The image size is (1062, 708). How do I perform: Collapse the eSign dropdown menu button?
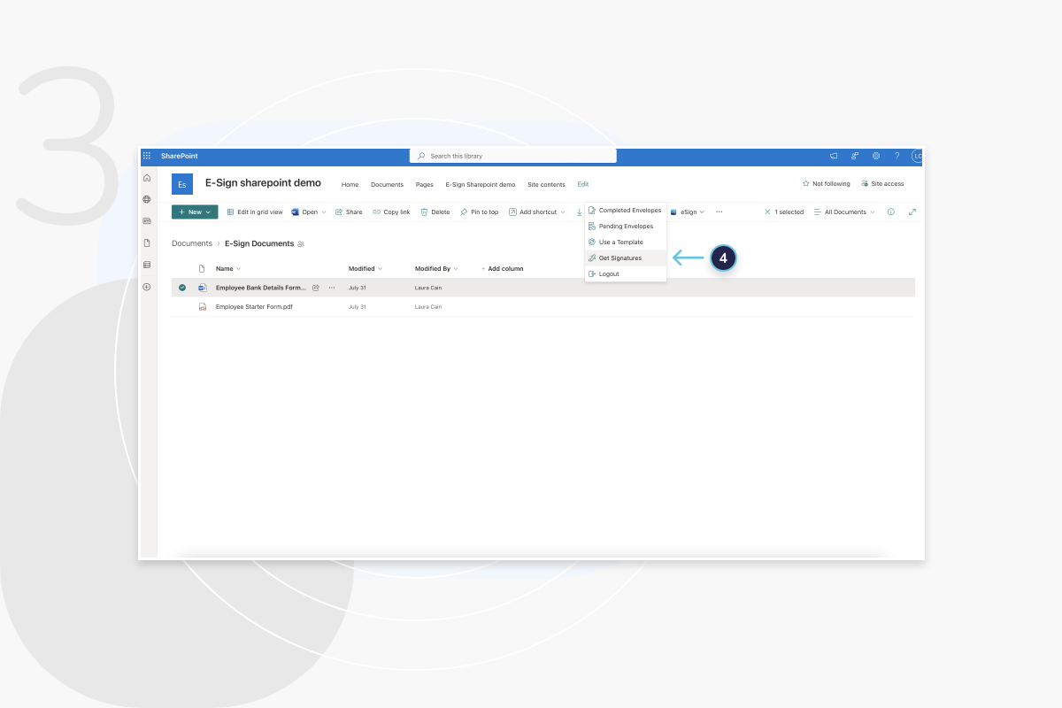[687, 212]
